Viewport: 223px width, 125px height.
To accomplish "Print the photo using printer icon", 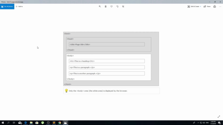I will (x=215, y=7).
